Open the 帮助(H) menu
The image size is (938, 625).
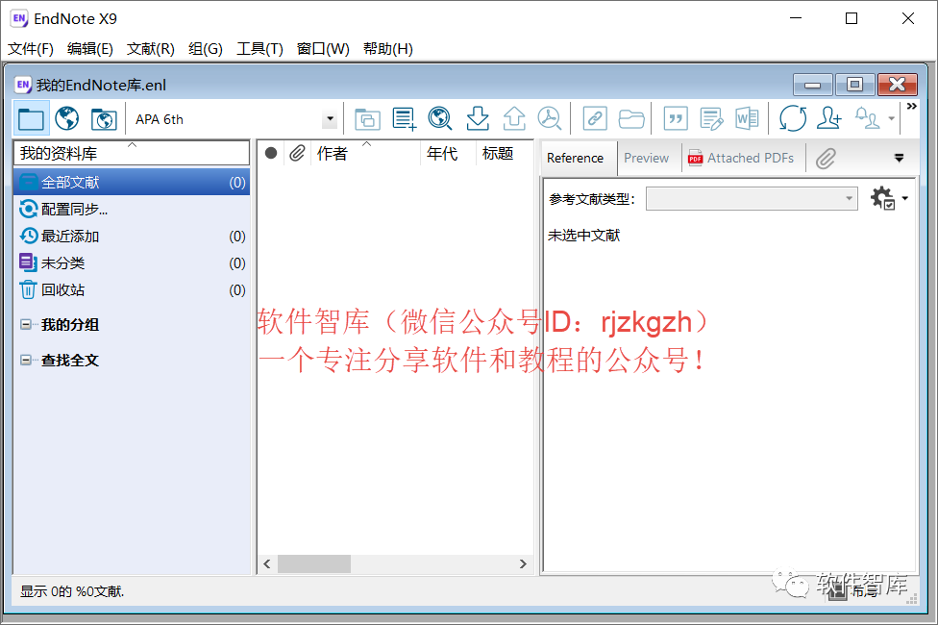(388, 48)
